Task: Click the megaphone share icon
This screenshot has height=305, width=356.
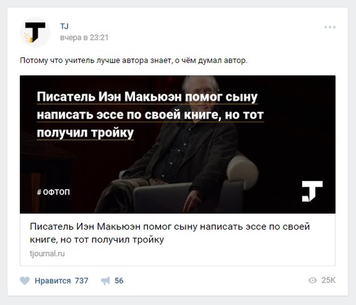Action: point(106,281)
